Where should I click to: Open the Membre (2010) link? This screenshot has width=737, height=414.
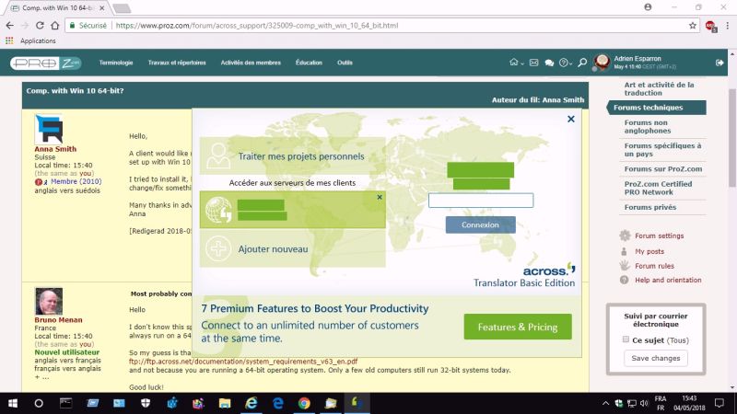pyautogui.click(x=76, y=181)
